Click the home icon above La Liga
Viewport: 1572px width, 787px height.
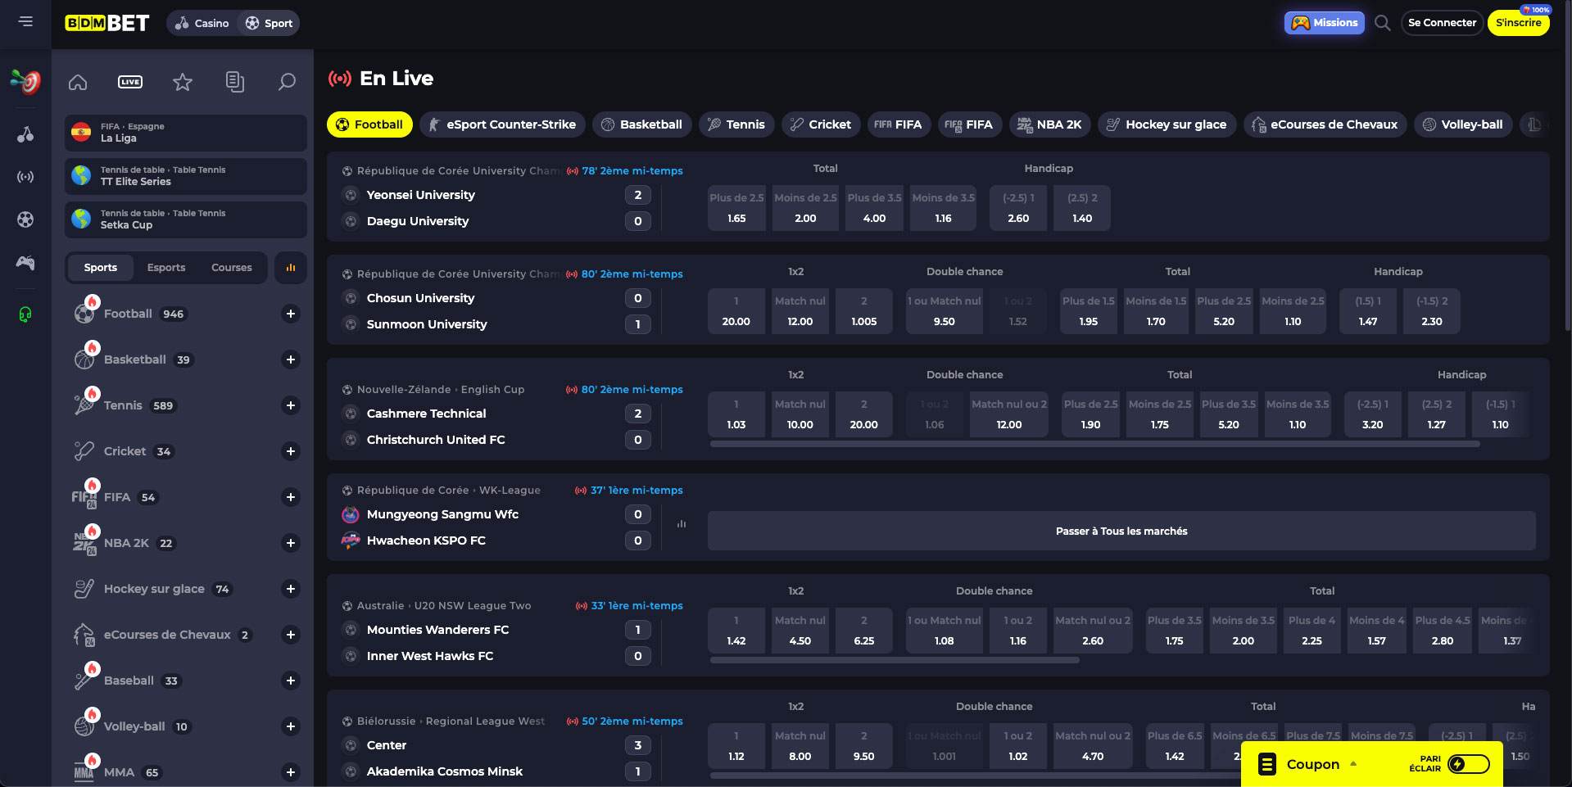[x=78, y=82]
